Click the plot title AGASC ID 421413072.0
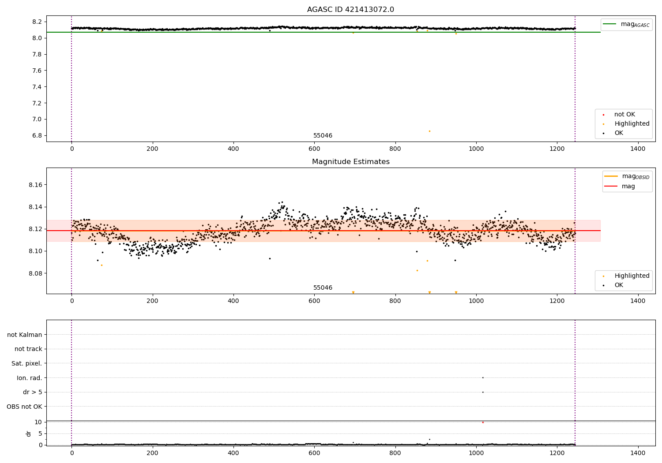Viewport: 662px width, 463px height. (x=350, y=10)
